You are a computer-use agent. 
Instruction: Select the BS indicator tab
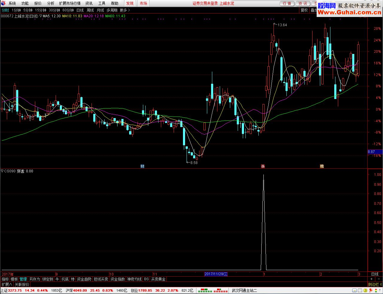tap(146, 279)
